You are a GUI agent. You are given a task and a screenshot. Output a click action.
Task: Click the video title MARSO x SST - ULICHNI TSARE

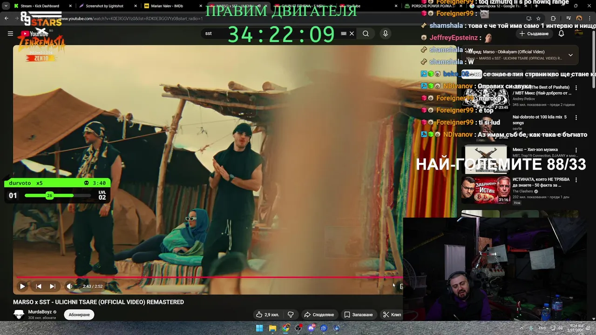pyautogui.click(x=98, y=302)
